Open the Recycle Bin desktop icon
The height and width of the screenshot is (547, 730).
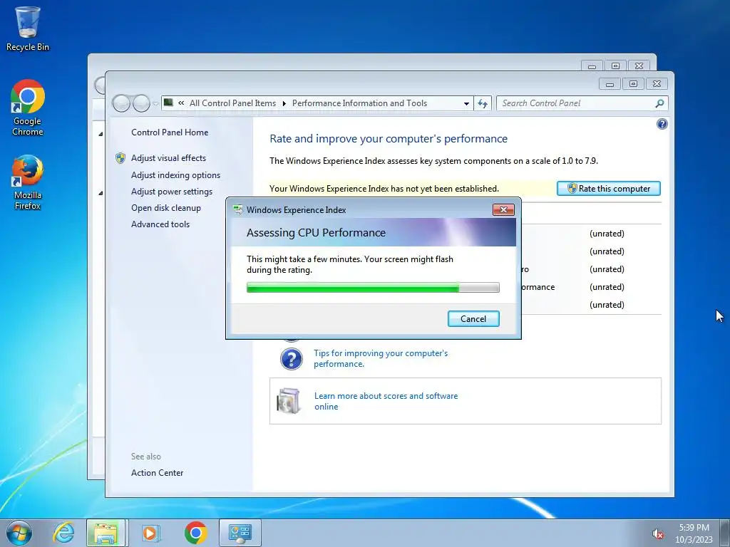coord(28,28)
